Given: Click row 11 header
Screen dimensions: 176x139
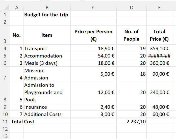Looking at the screenshot, I should coord(5,122).
